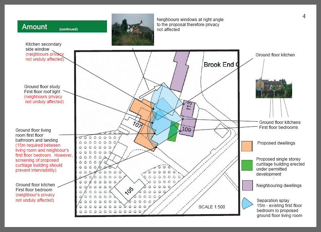321x232 pixels.
Task: Click the page number 4
Action: click(x=304, y=16)
